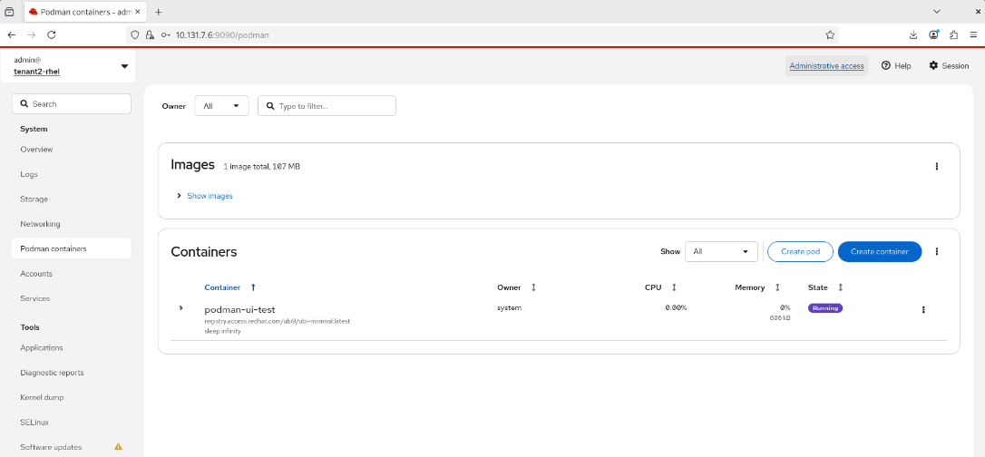Click the shield tracking protection icon
Image resolution: width=985 pixels, height=457 pixels.
tap(135, 35)
